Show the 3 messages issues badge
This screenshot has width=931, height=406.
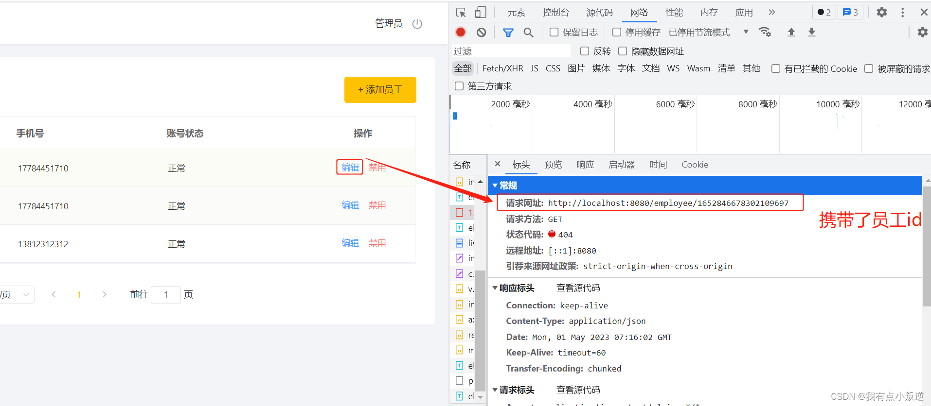click(x=850, y=12)
